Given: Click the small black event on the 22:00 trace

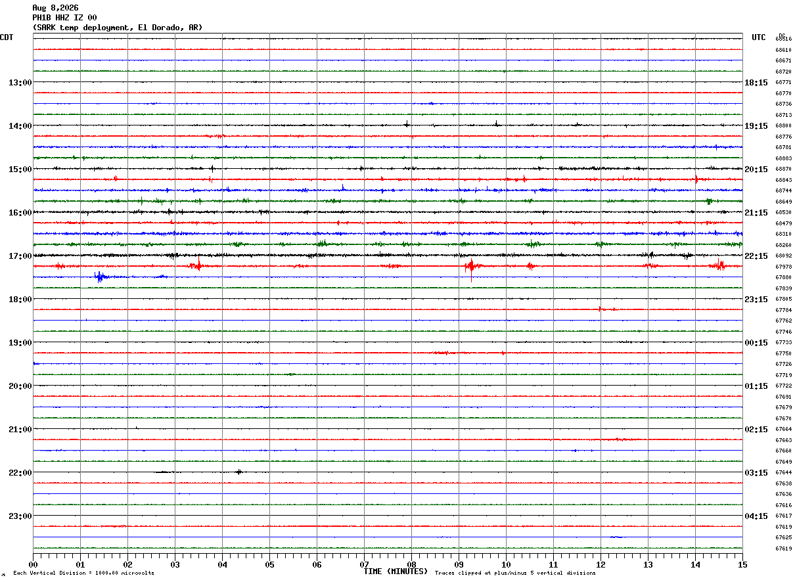Looking at the screenshot, I should point(239,472).
